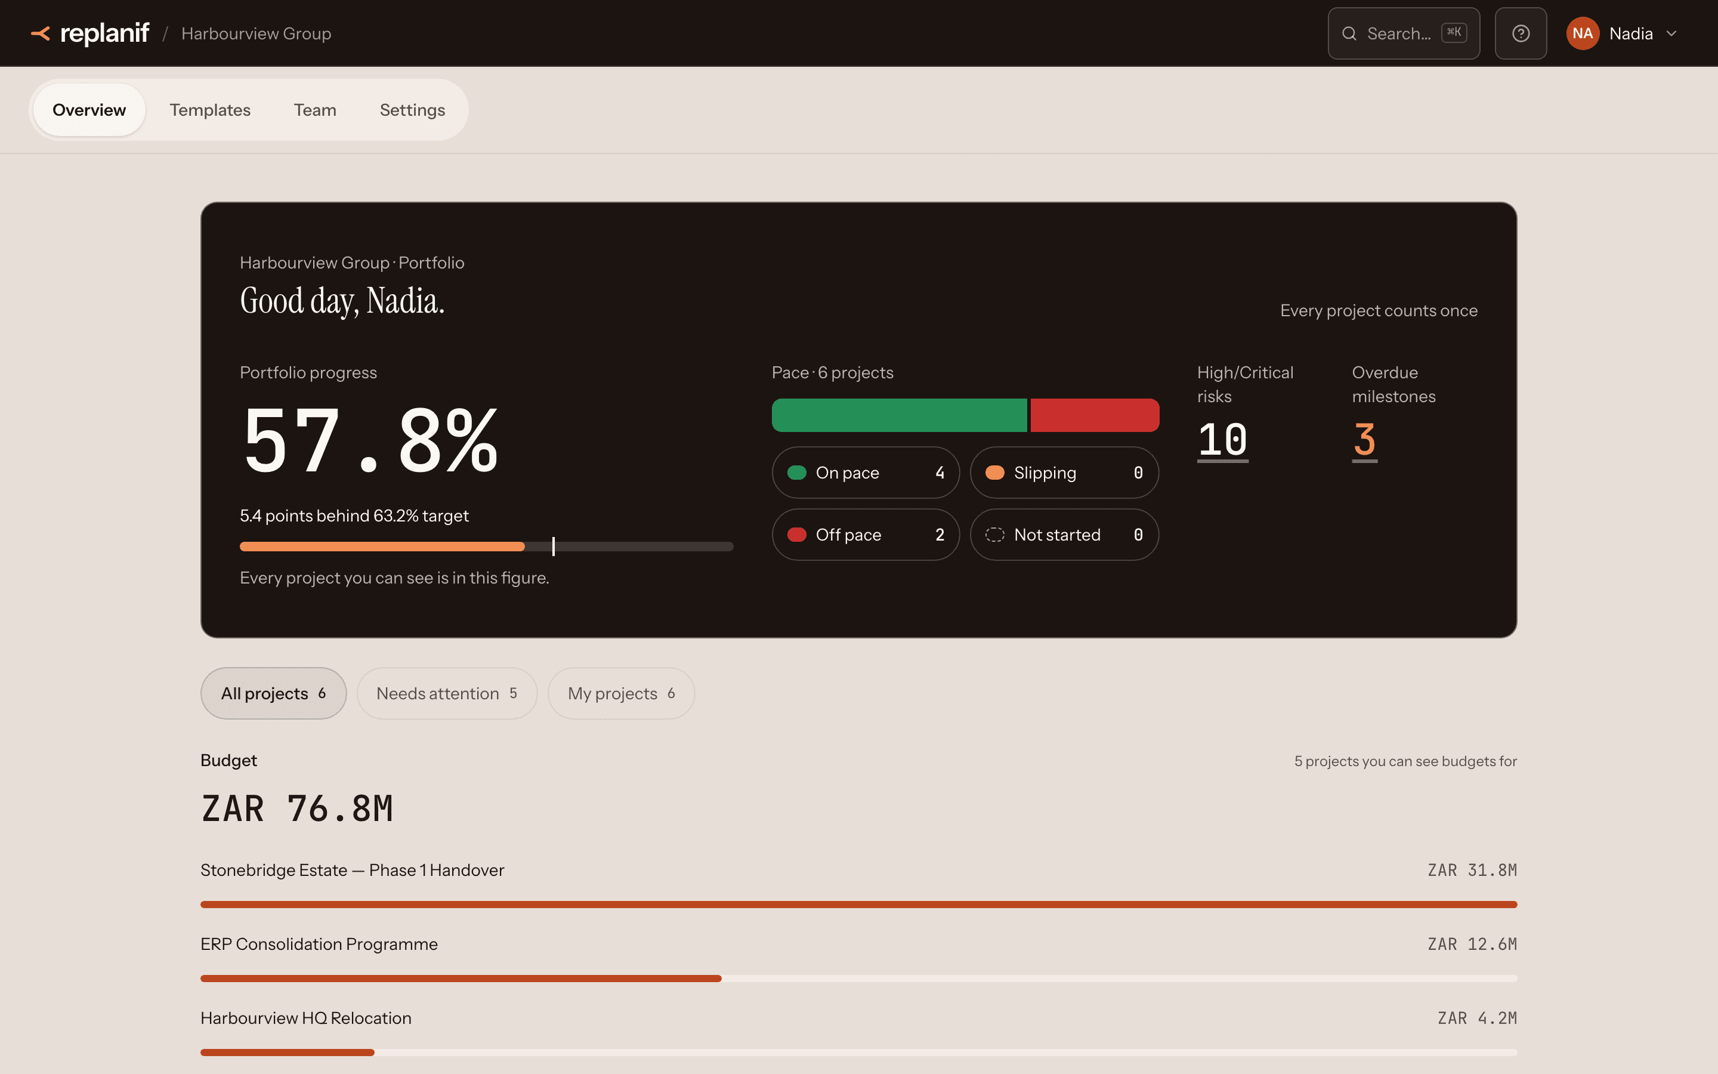Click the orange Slipping dot
This screenshot has width=1718, height=1074.
pyautogui.click(x=994, y=473)
